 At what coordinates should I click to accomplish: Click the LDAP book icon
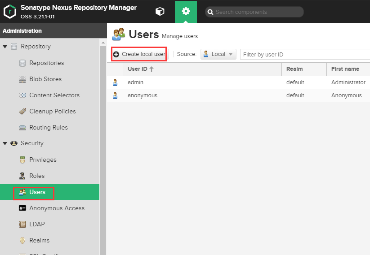pyautogui.click(x=22, y=224)
